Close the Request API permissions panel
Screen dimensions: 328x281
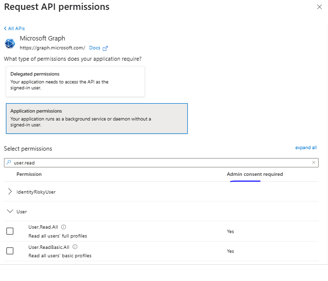(319, 7)
